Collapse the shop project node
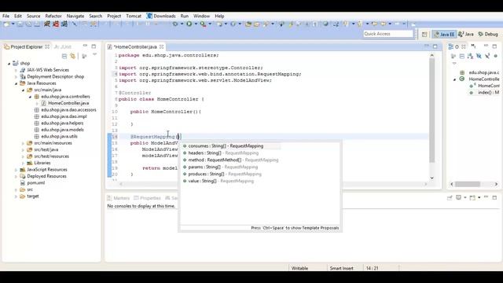503x283 pixels. (x=9, y=64)
